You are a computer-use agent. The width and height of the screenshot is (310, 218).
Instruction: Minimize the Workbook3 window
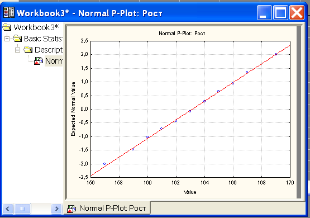[x=264, y=12]
